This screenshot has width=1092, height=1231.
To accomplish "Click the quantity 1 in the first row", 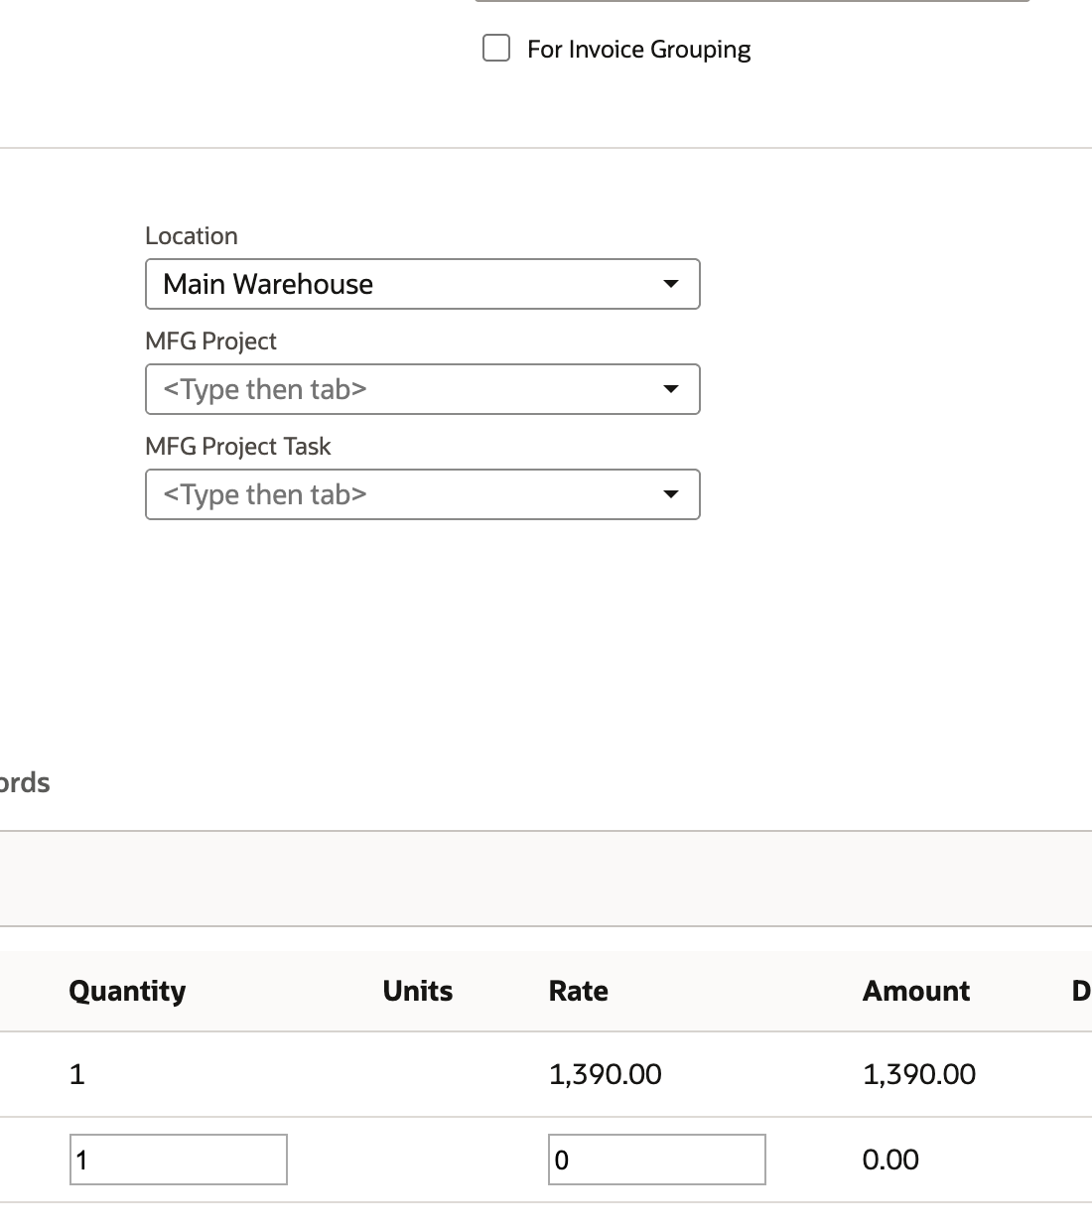I will click(77, 1074).
